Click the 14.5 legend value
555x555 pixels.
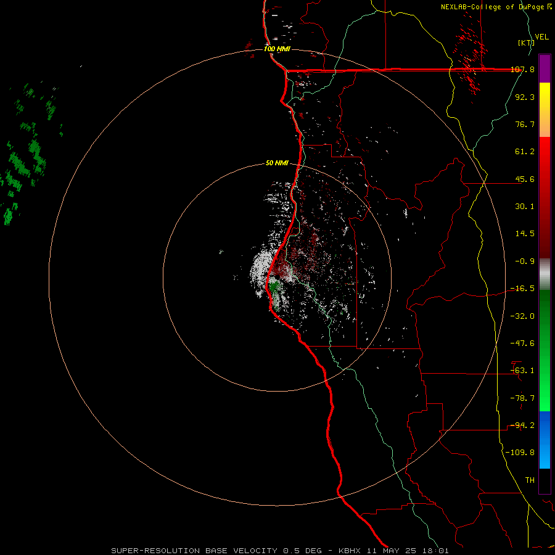525,234
